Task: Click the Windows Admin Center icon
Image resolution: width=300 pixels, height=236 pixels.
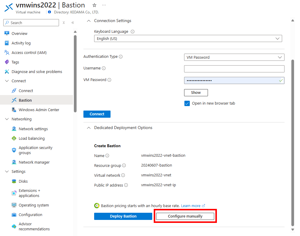Action: pos(14,110)
